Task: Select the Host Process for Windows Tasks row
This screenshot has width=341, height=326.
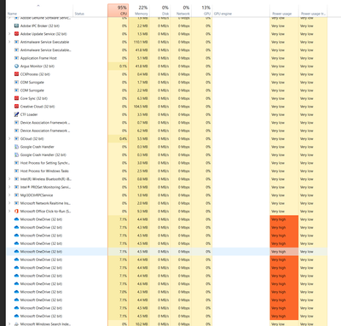Action: (166, 171)
